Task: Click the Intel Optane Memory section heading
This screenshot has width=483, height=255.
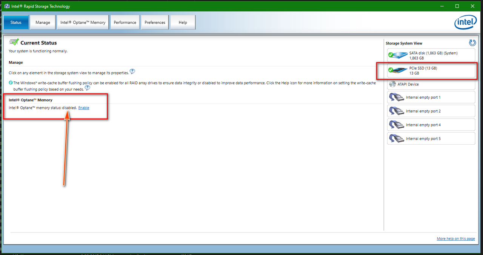Action: click(x=31, y=100)
